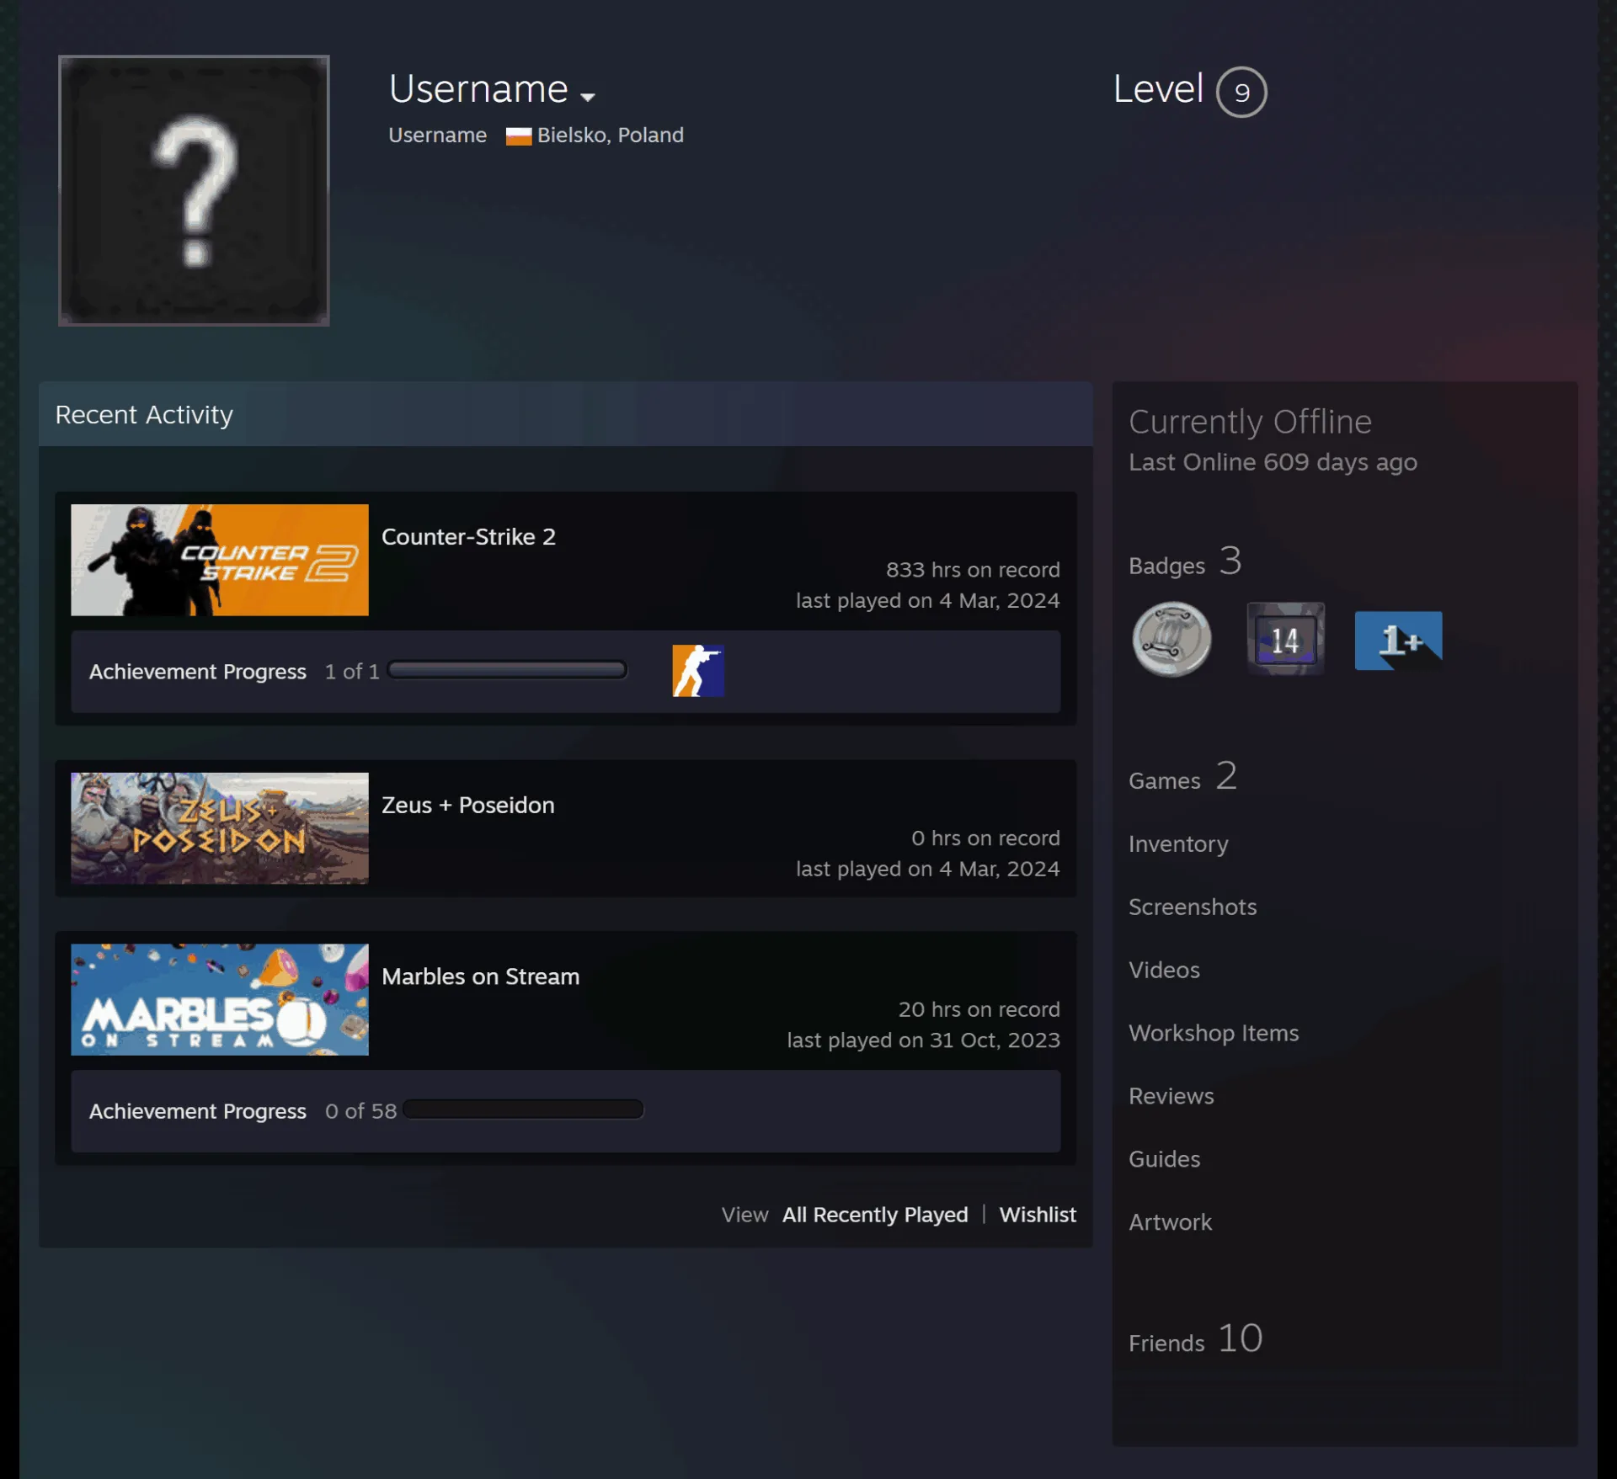
Task: Open the Wishlist link
Action: [x=1038, y=1215]
